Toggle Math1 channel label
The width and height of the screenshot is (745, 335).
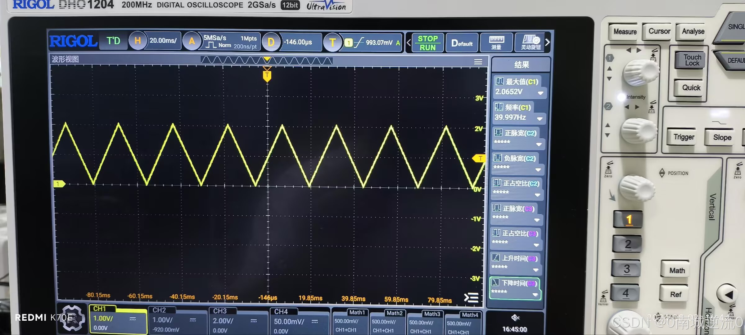tap(357, 312)
